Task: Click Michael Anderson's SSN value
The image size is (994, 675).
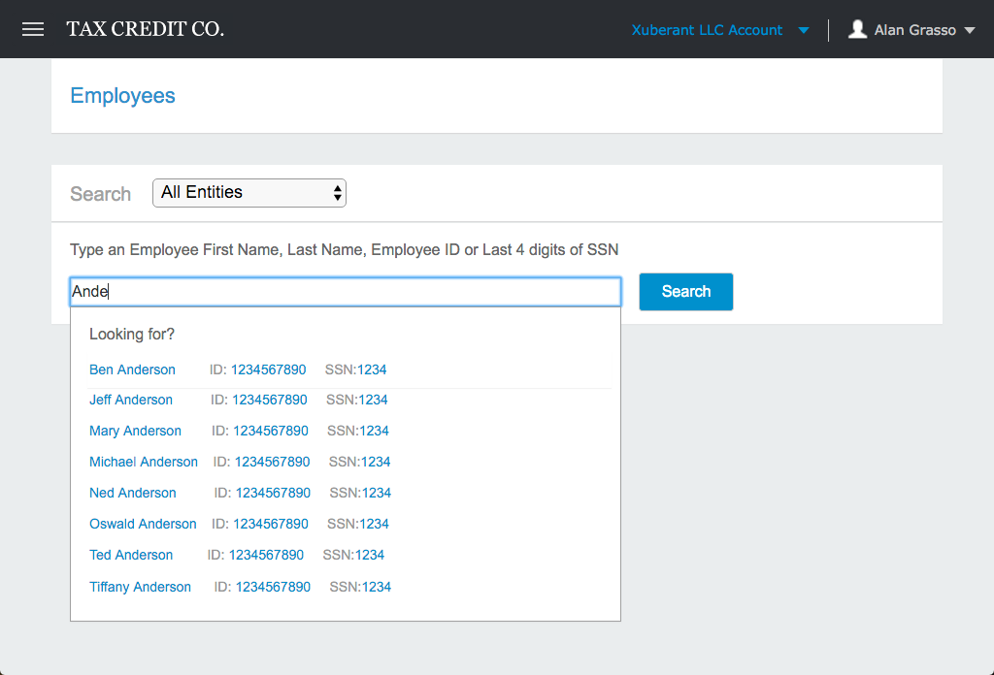Action: (376, 463)
